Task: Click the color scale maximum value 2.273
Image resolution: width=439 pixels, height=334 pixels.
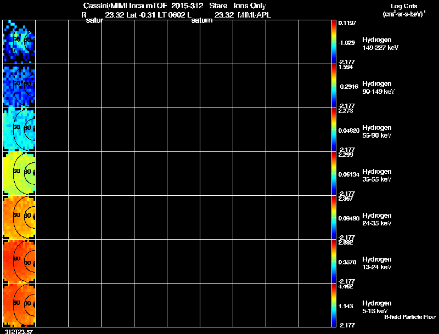Action: tap(346, 111)
